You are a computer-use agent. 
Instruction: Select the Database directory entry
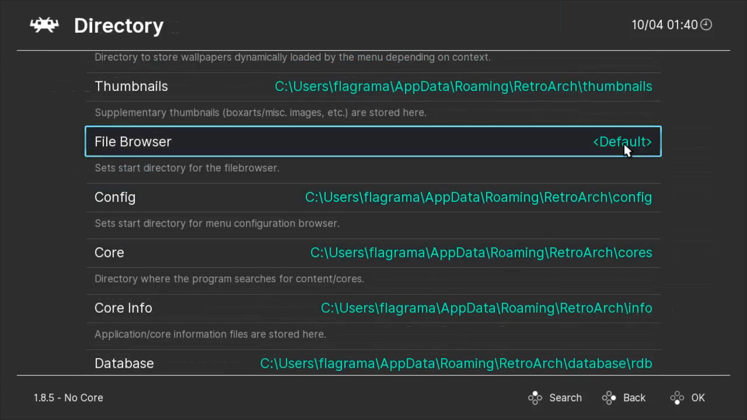coord(124,363)
